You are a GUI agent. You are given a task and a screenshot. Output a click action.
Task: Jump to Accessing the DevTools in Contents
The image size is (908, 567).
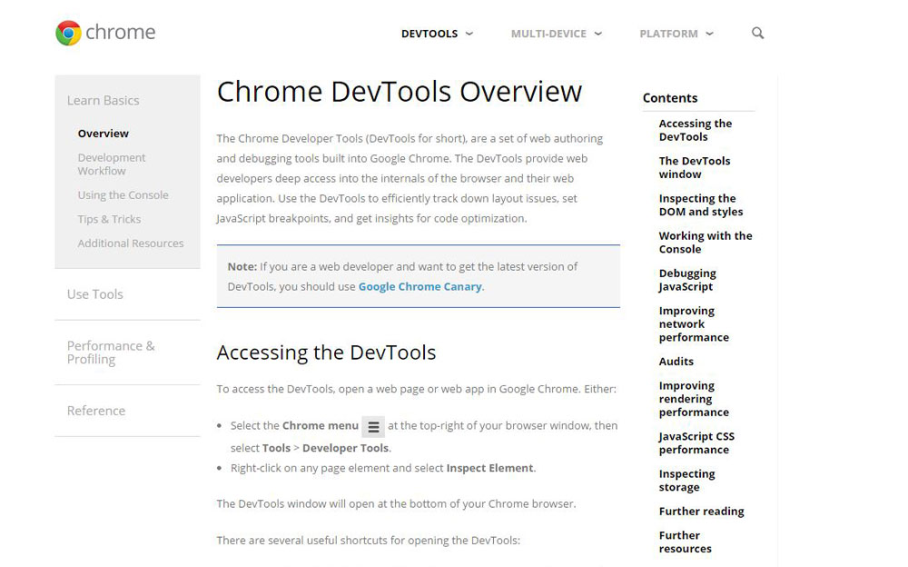(695, 130)
